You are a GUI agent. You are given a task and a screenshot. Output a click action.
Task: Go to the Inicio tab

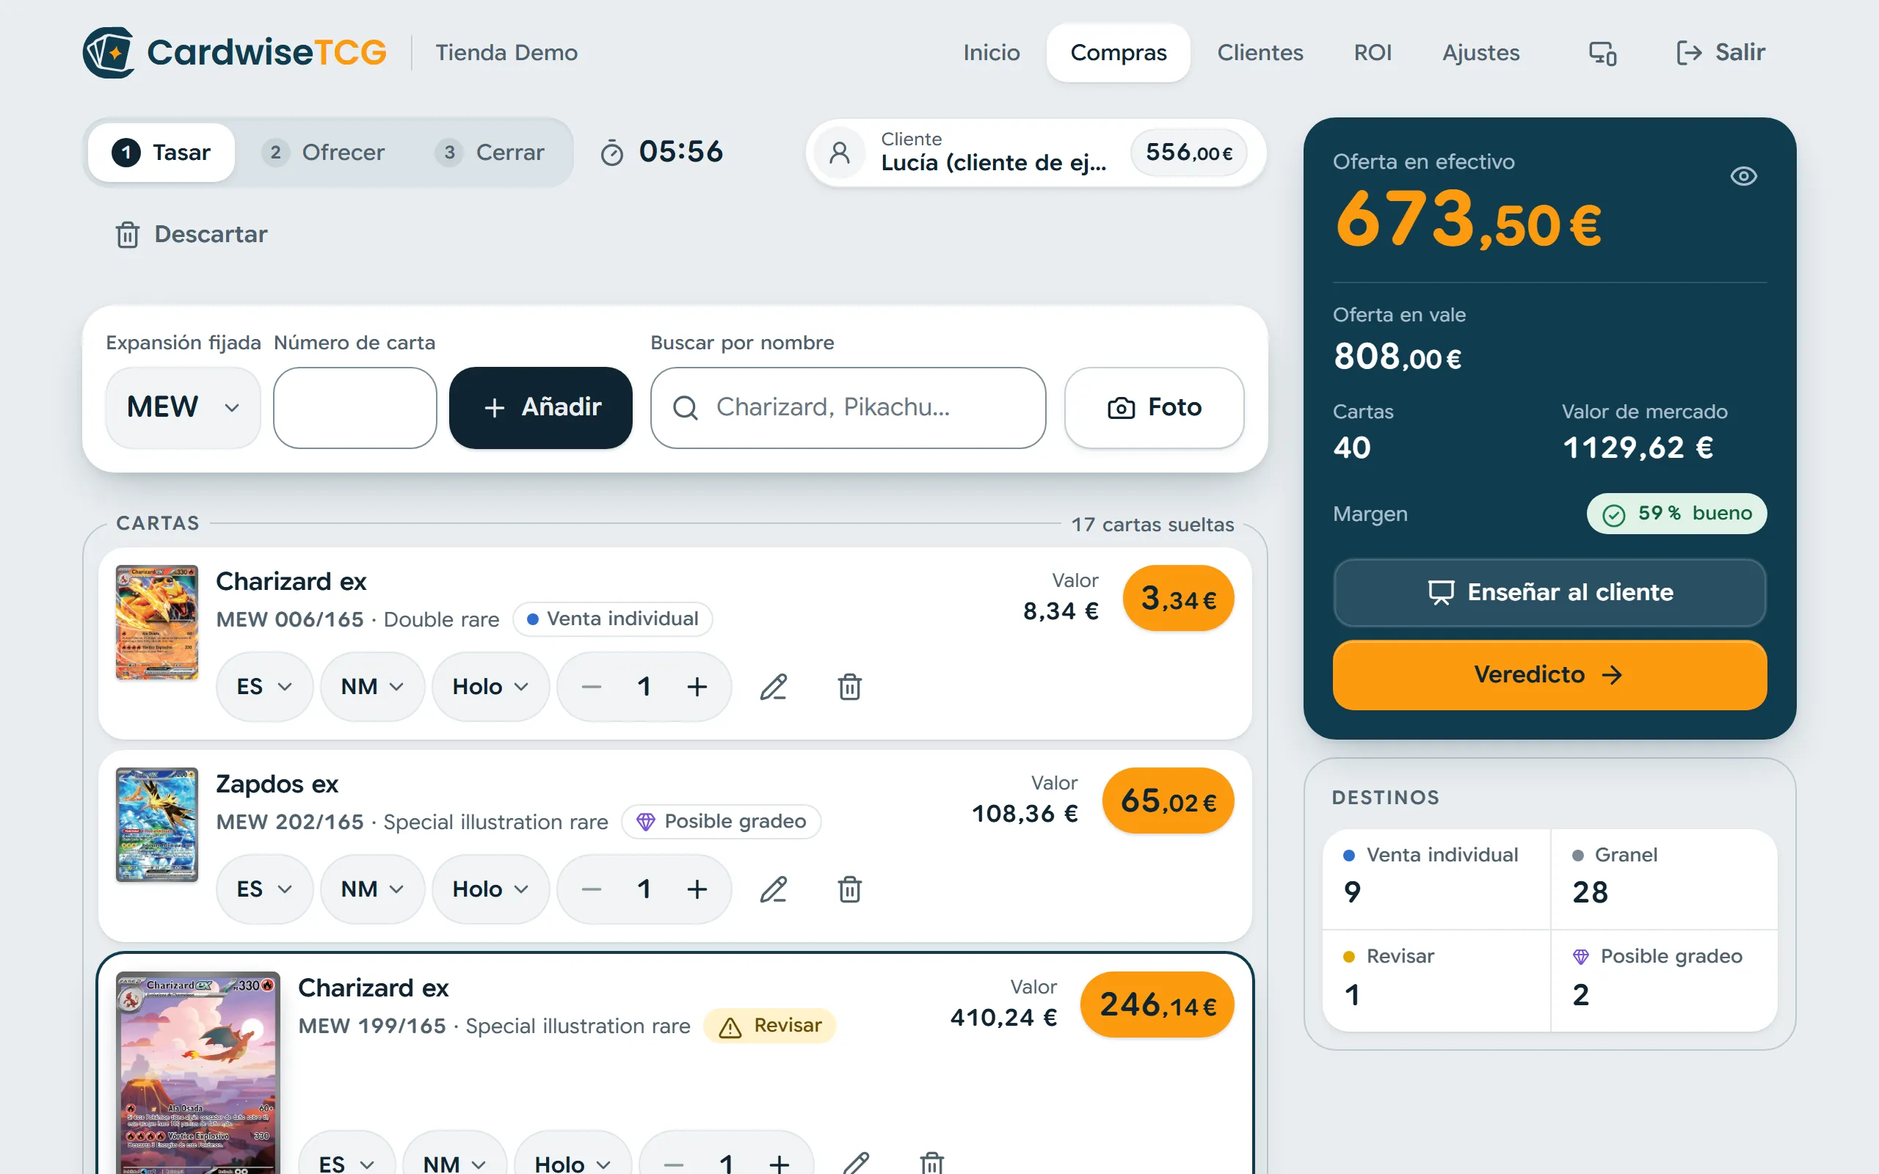[x=992, y=52]
